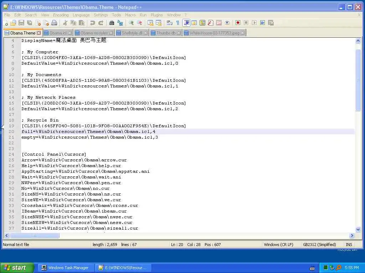Click the vertical scrollbar down arrow
This screenshot has width=365, height=273.
(358, 229)
